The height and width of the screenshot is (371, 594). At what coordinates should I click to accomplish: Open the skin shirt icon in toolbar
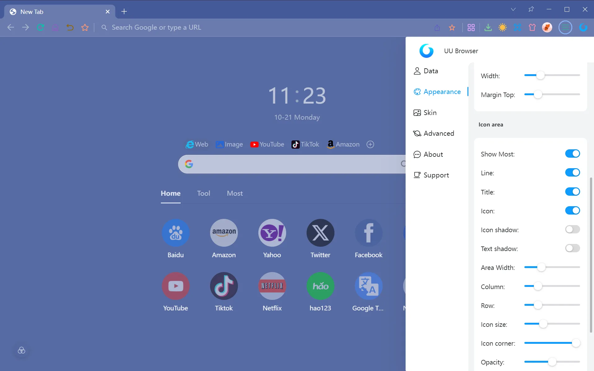[x=532, y=28]
